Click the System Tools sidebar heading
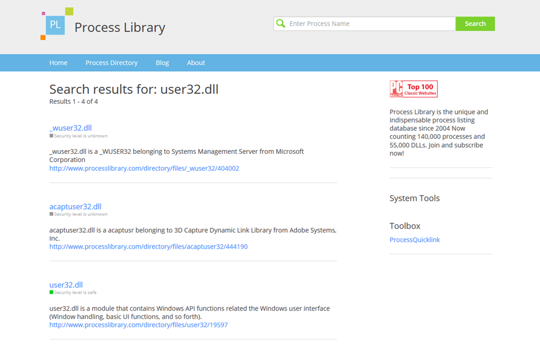Screen dimensions: 540x349 415,198
